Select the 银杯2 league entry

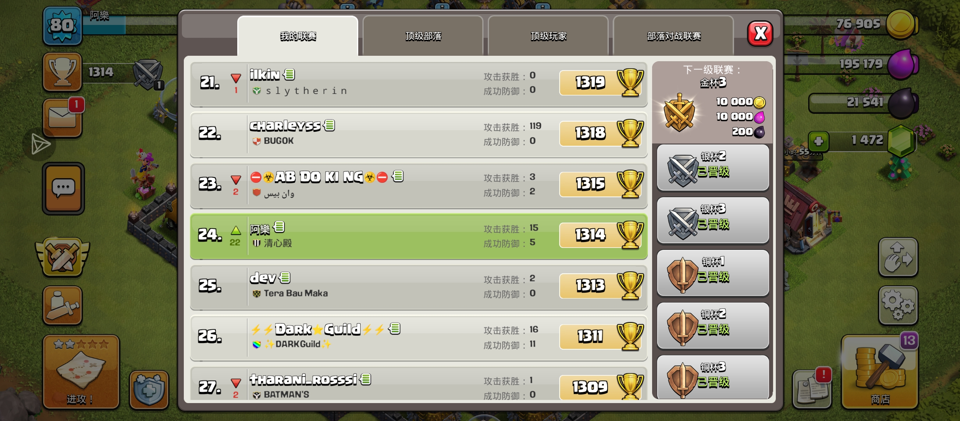click(x=713, y=168)
